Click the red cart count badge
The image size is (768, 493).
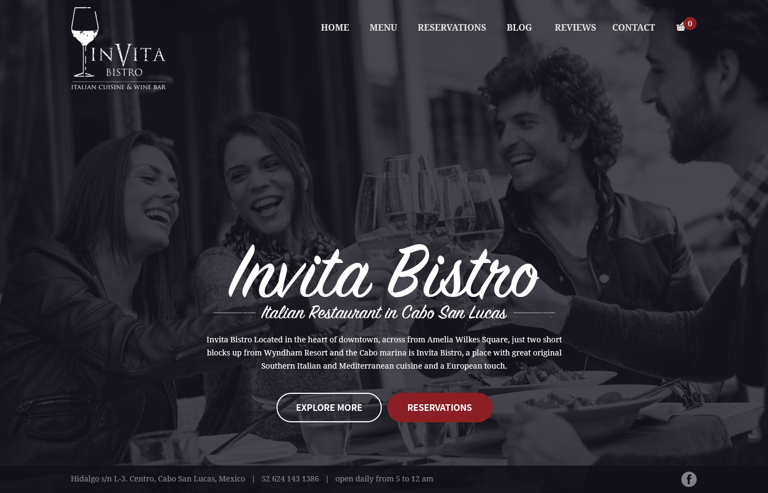[x=690, y=24]
